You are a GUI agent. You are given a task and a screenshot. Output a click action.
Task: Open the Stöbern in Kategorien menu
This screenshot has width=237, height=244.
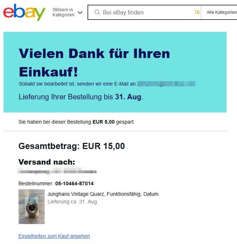[64, 12]
